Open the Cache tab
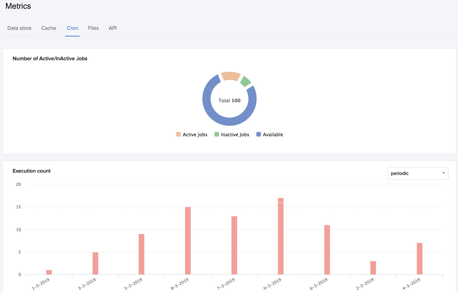 [x=48, y=28]
